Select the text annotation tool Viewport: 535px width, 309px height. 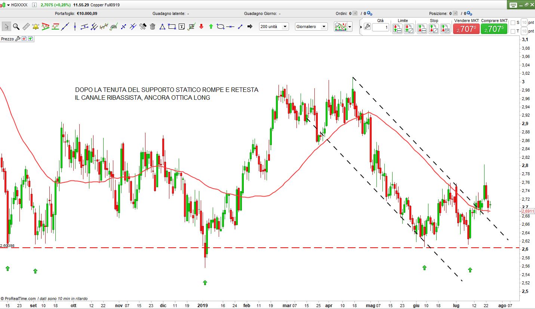pyautogui.click(x=182, y=27)
